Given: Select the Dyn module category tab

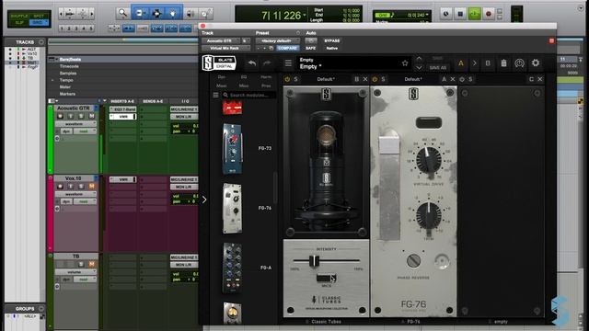Looking at the screenshot, I should (x=222, y=77).
